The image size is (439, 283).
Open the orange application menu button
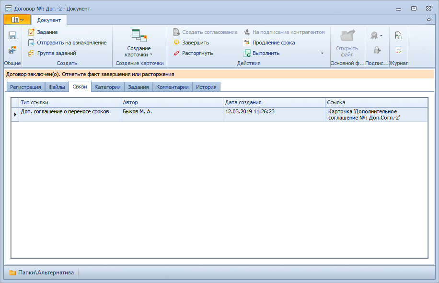coord(17,20)
